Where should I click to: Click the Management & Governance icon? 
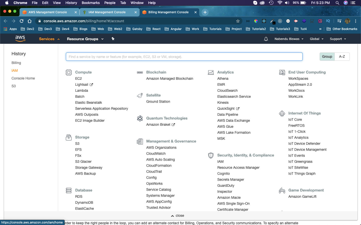pyautogui.click(x=140, y=141)
